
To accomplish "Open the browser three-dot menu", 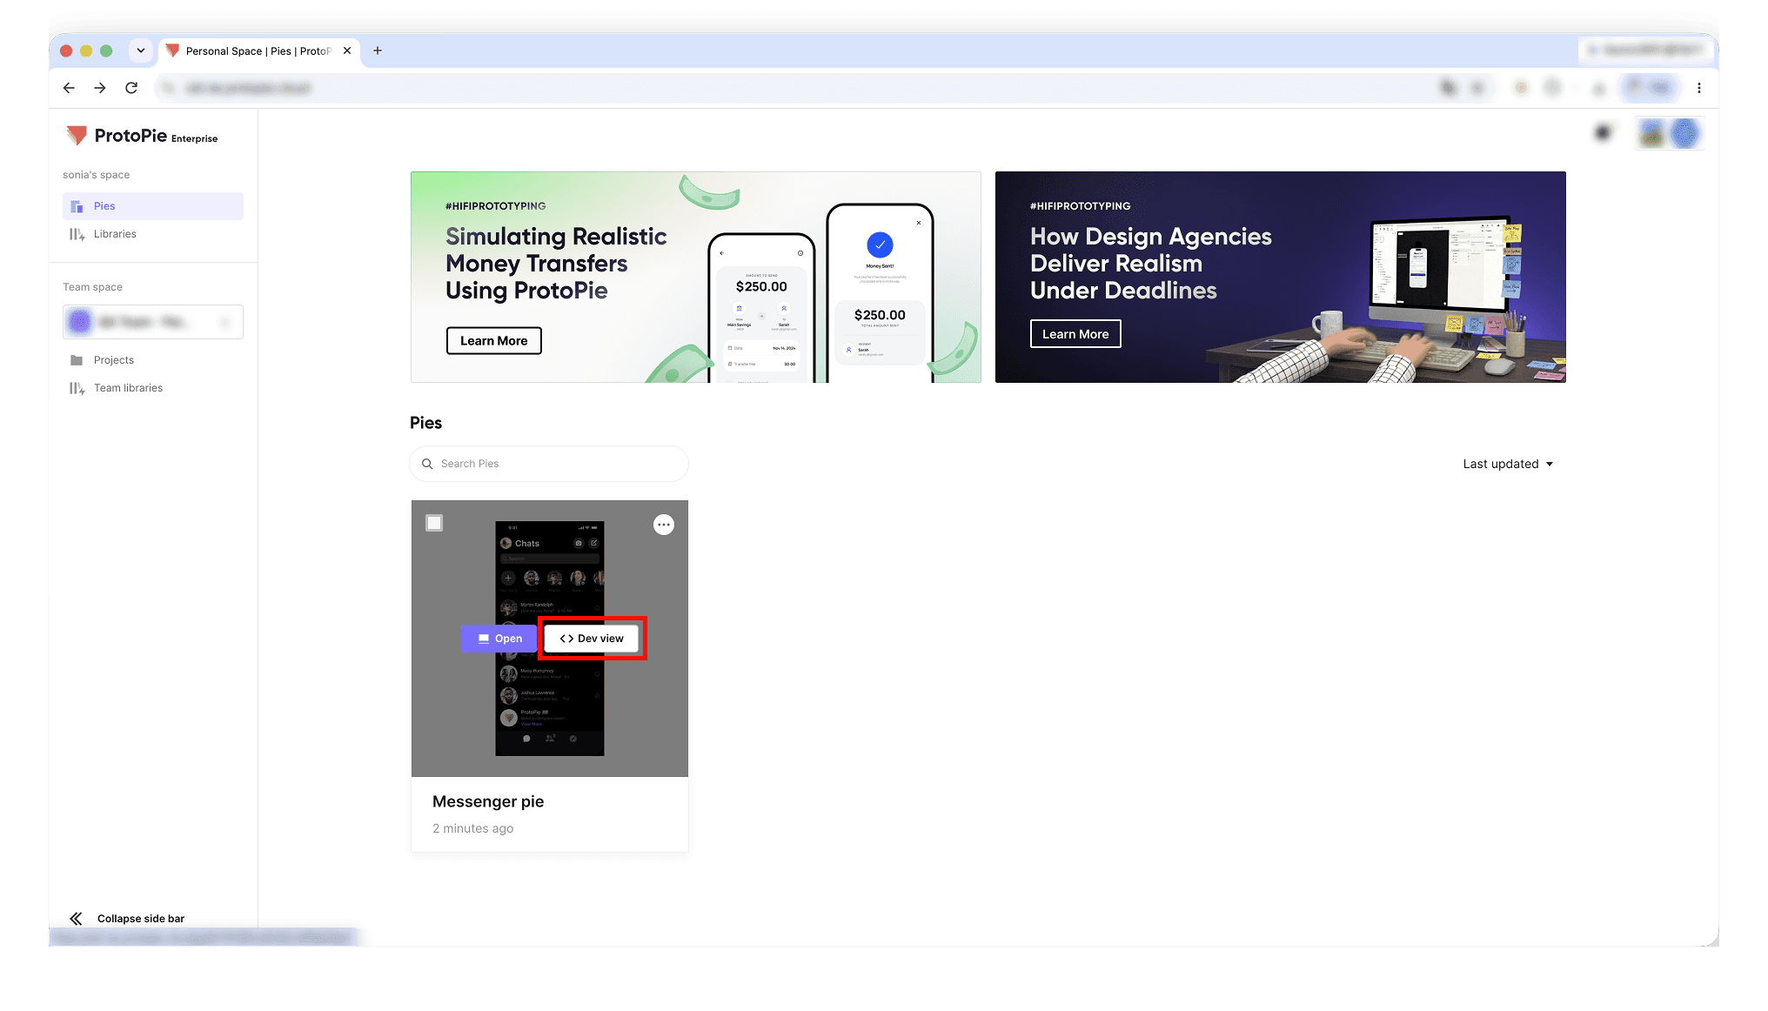I will coord(1699,88).
